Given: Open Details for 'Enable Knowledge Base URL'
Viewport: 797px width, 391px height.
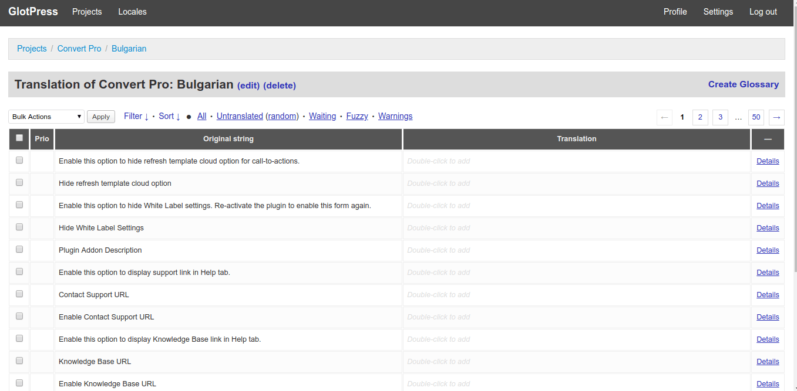Looking at the screenshot, I should (768, 384).
